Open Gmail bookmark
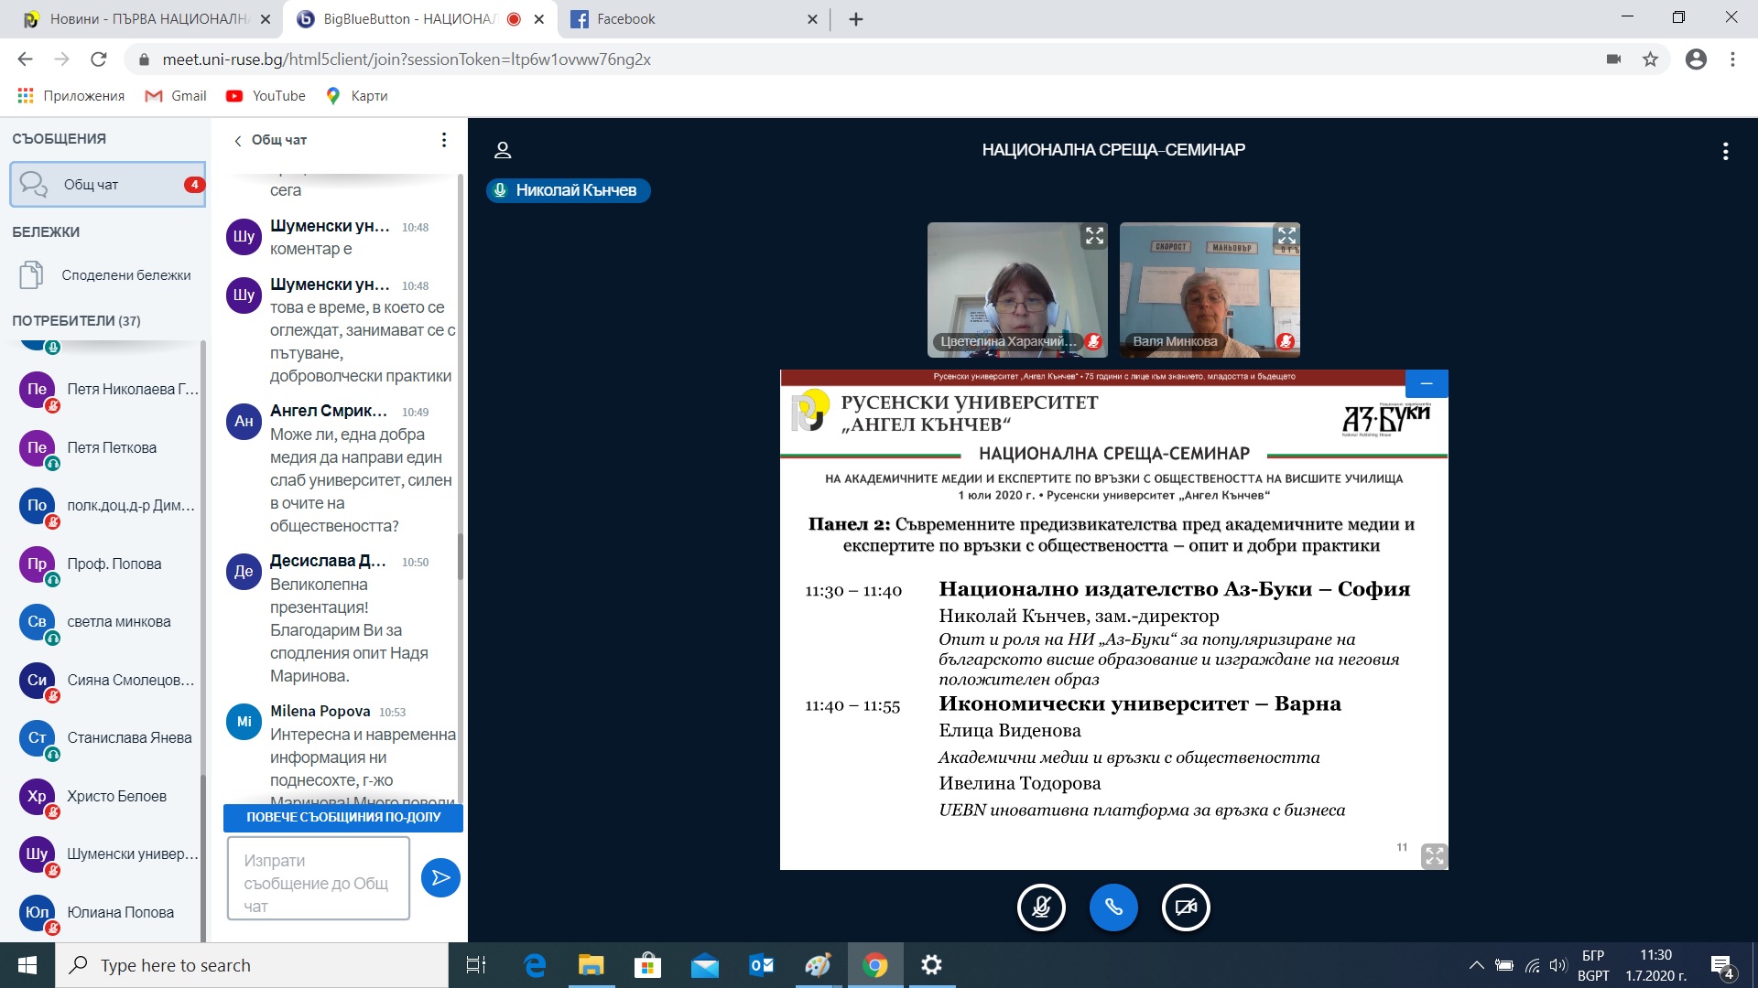Viewport: 1758px width, 988px height. click(x=176, y=96)
